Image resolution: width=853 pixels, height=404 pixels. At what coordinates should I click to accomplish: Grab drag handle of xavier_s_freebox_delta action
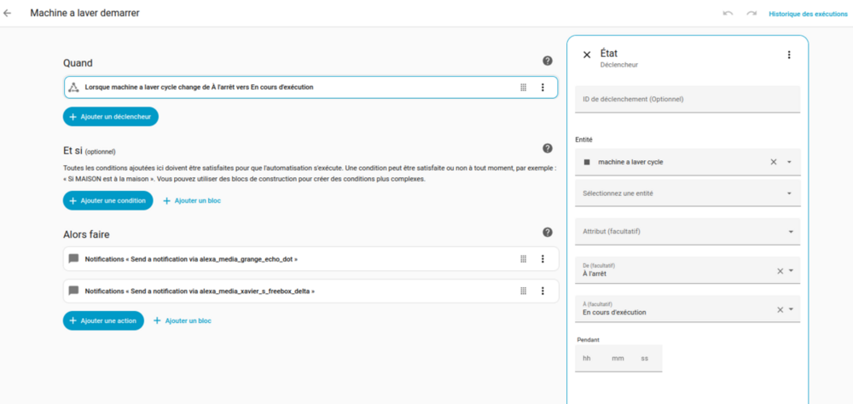coord(524,291)
